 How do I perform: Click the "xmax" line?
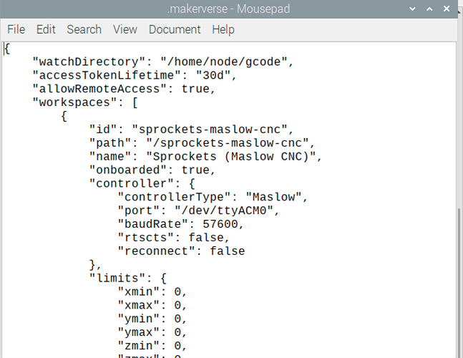point(152,306)
